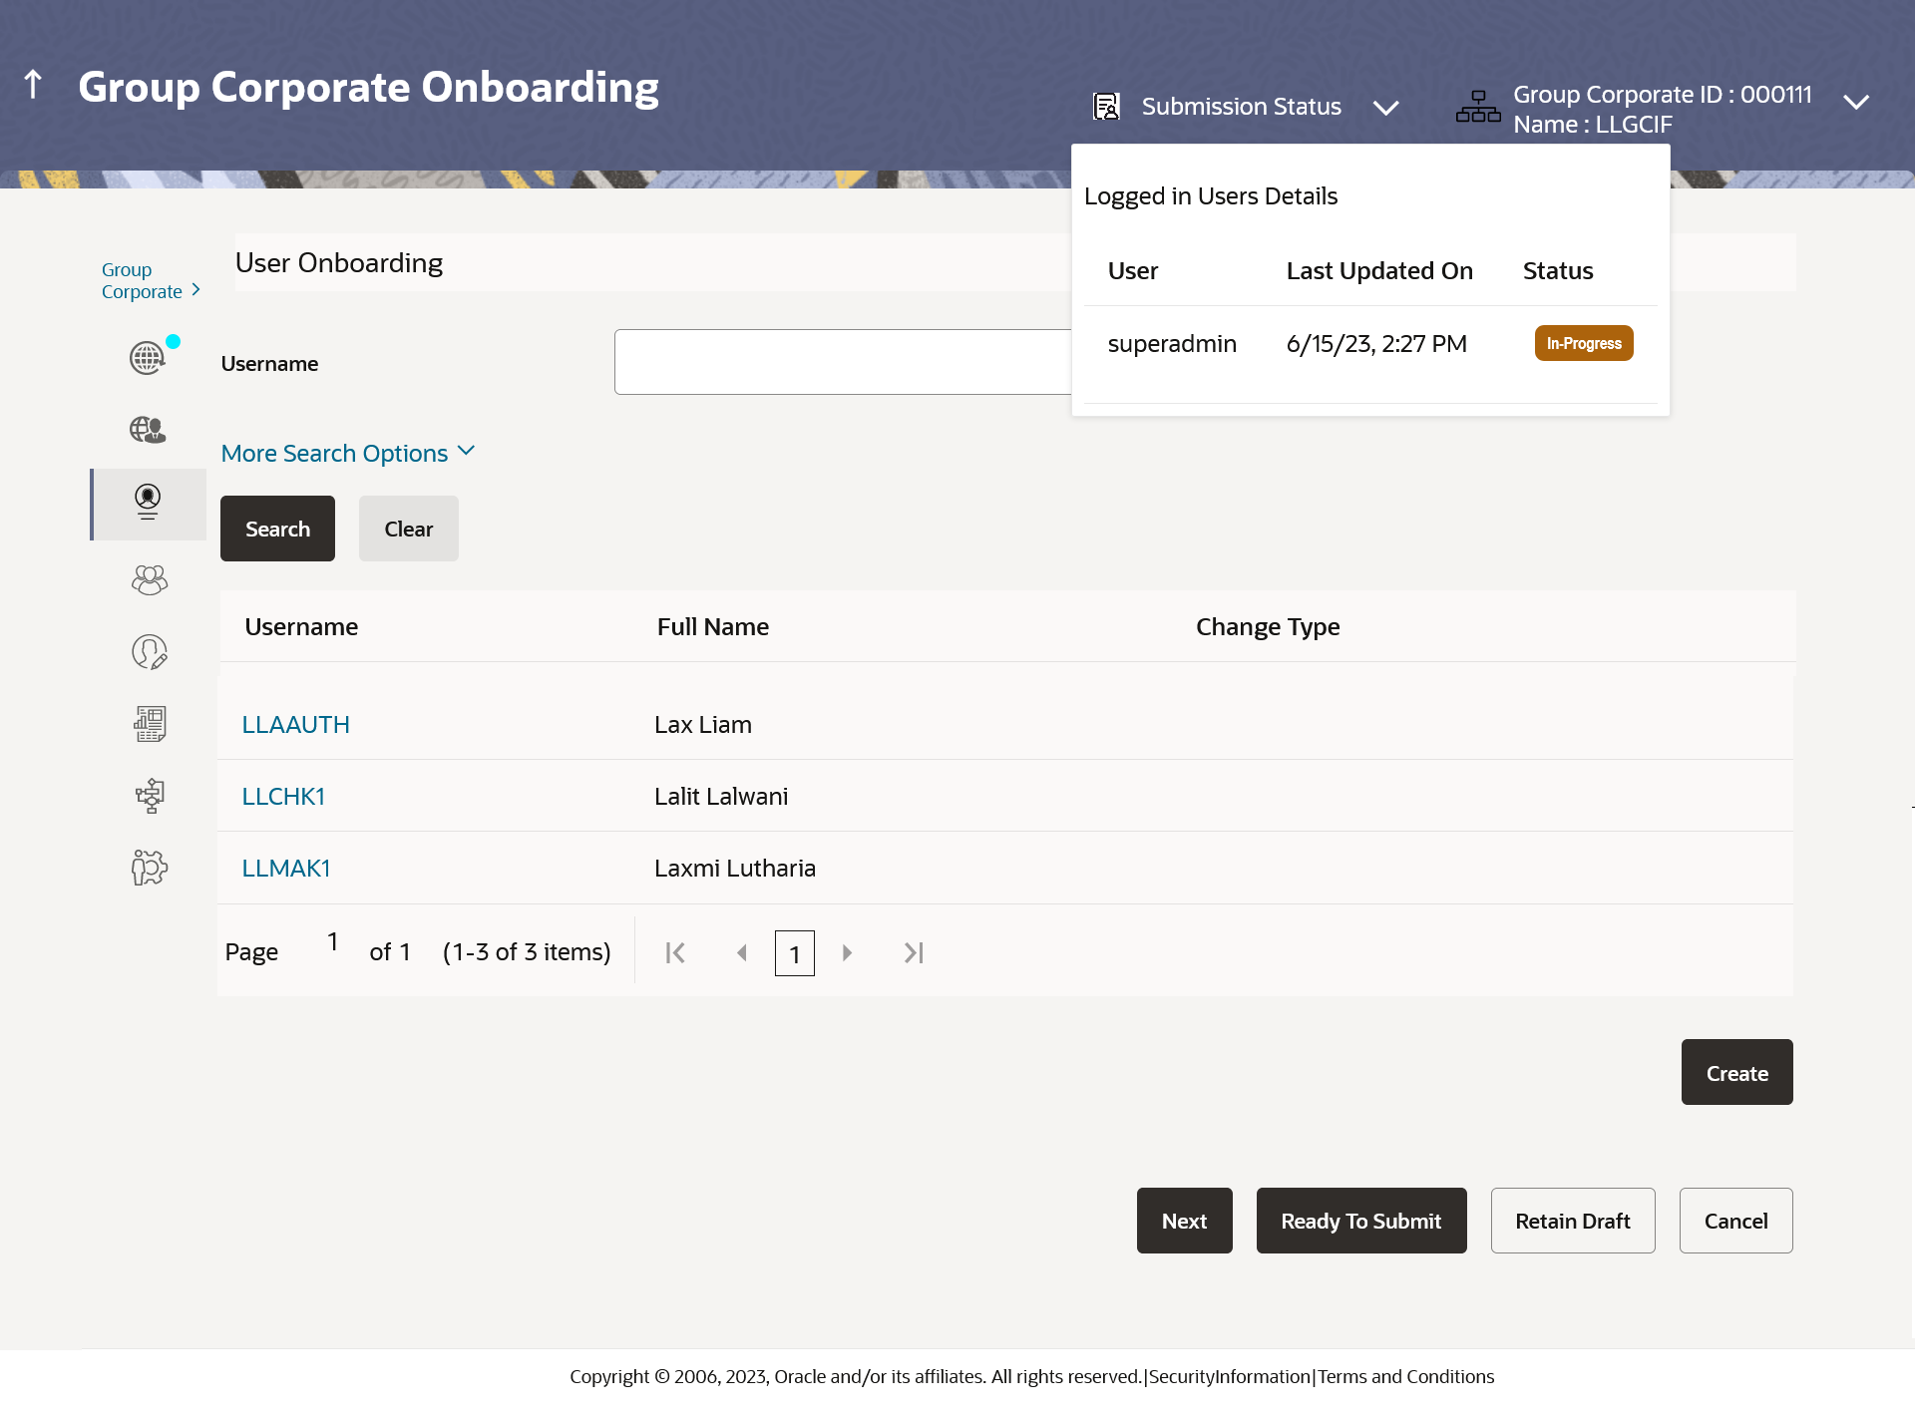
Task: Open the LLAAUTH user link
Action: [295, 725]
